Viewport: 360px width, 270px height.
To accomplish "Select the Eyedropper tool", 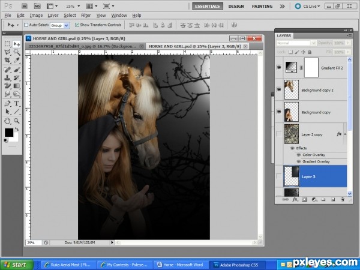I will 17,61.
